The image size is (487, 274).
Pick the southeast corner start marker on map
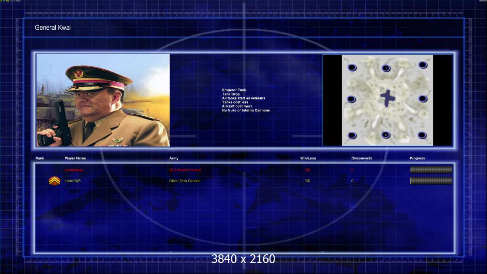click(x=422, y=135)
